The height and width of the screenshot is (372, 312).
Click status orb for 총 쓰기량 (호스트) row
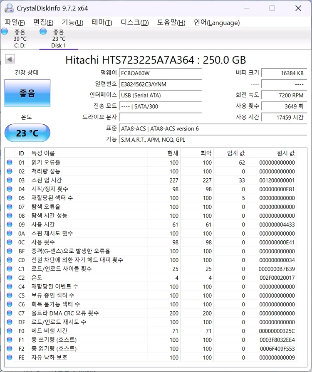coord(10,340)
